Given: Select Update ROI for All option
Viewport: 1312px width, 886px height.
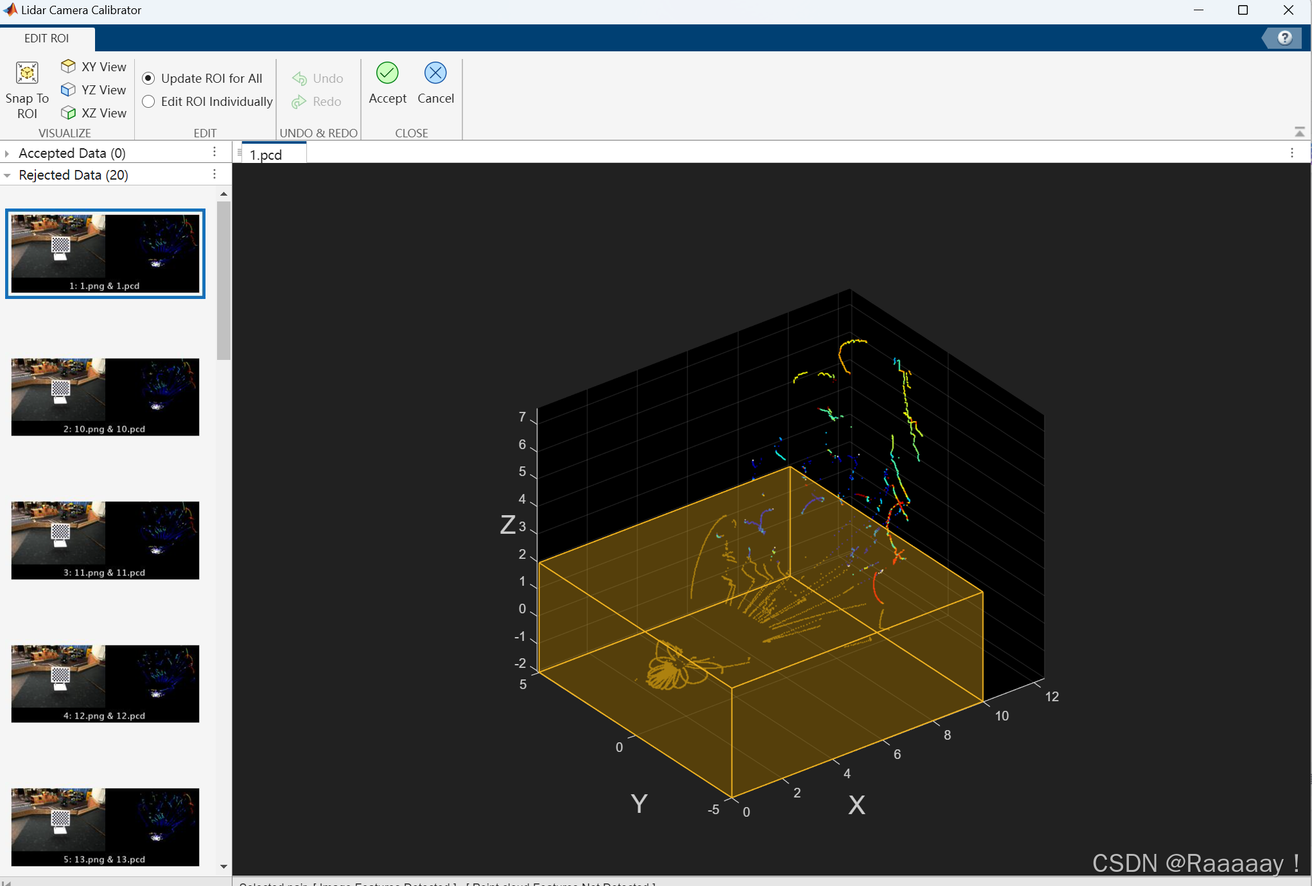Looking at the screenshot, I should pyautogui.click(x=148, y=78).
